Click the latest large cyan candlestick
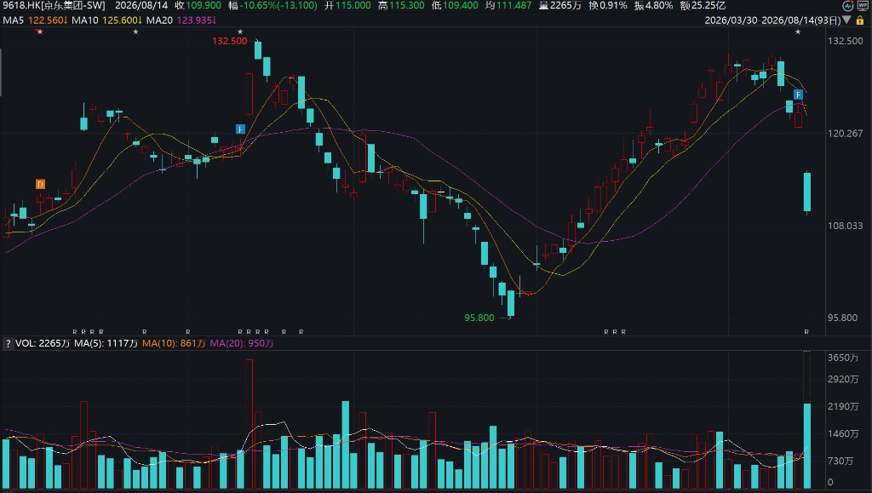This screenshot has height=493, width=872. 807,192
